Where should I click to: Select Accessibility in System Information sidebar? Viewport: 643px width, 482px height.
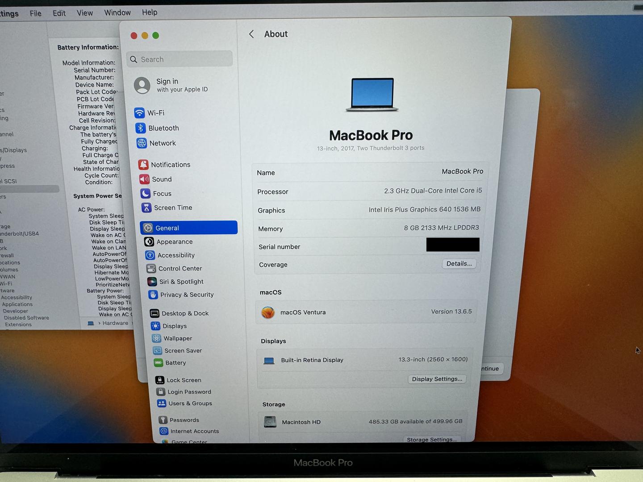(17, 298)
